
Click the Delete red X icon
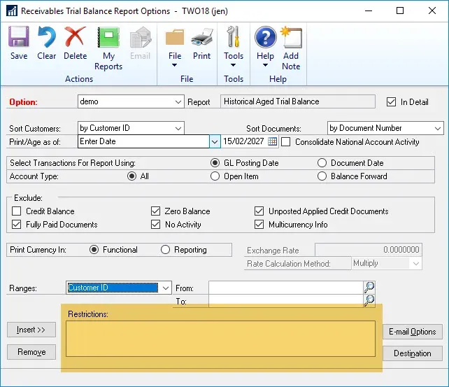tap(75, 42)
